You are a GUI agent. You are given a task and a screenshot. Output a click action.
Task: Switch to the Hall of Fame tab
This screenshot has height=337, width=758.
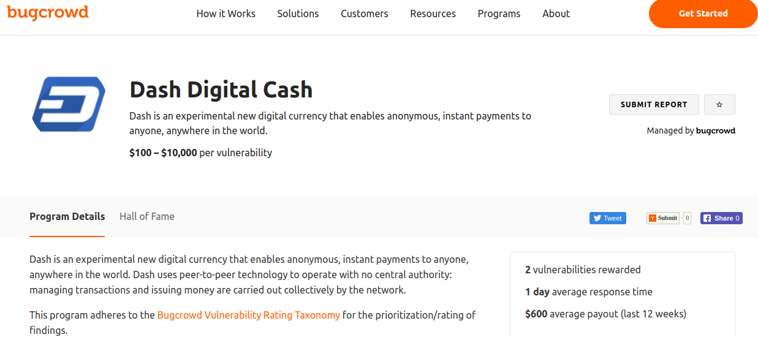pyautogui.click(x=147, y=216)
